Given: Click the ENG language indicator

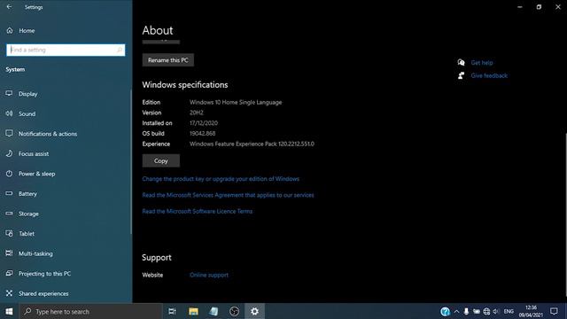Looking at the screenshot, I should pyautogui.click(x=509, y=311).
